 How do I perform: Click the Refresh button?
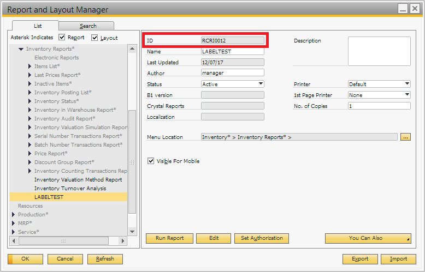click(105, 259)
